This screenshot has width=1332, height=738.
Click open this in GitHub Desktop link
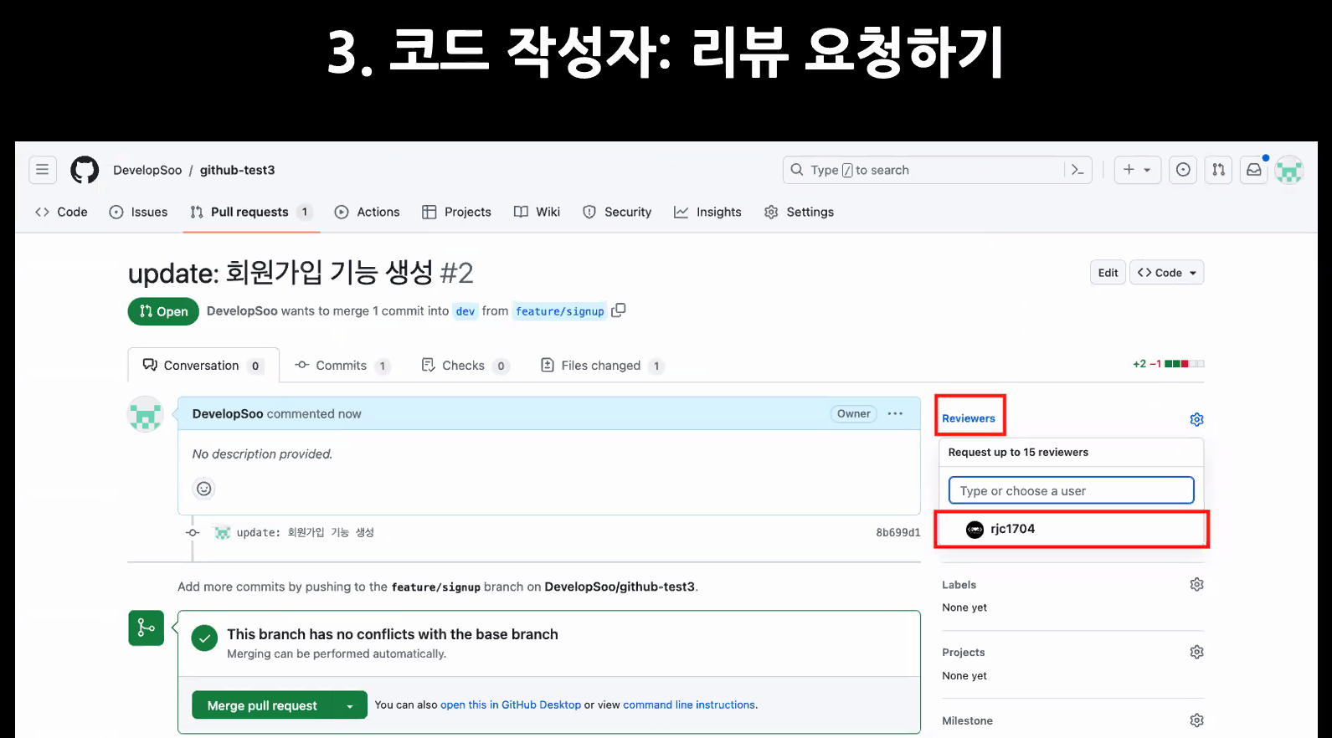click(x=511, y=705)
